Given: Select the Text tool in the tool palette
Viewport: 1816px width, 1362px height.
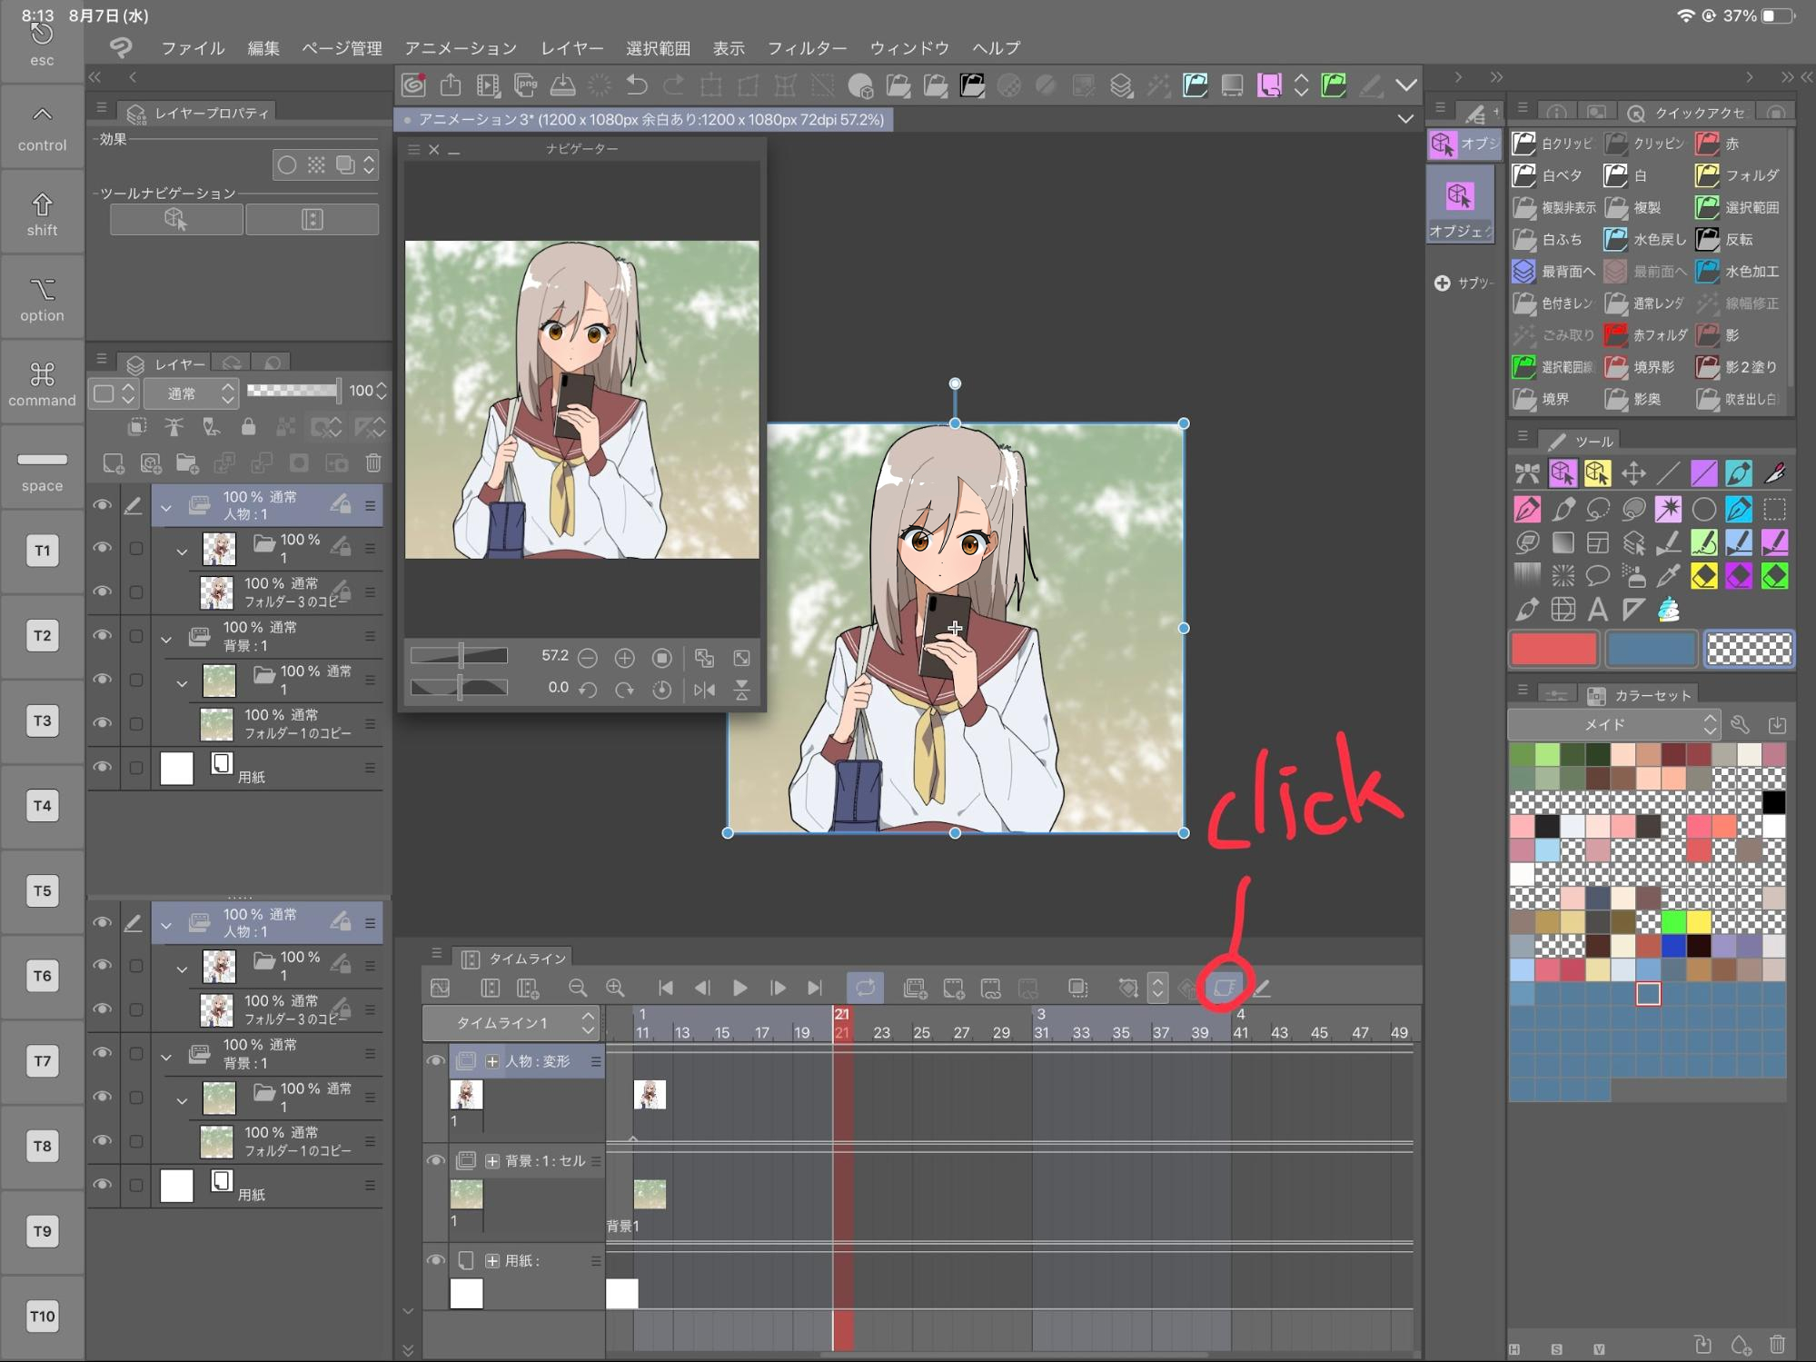Looking at the screenshot, I should point(1596,610).
